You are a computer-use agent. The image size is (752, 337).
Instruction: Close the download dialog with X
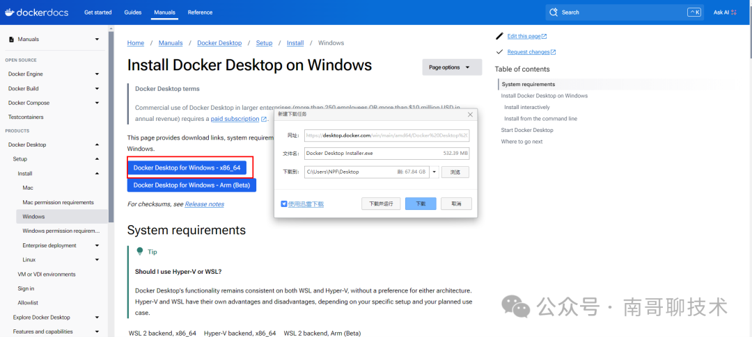point(470,115)
